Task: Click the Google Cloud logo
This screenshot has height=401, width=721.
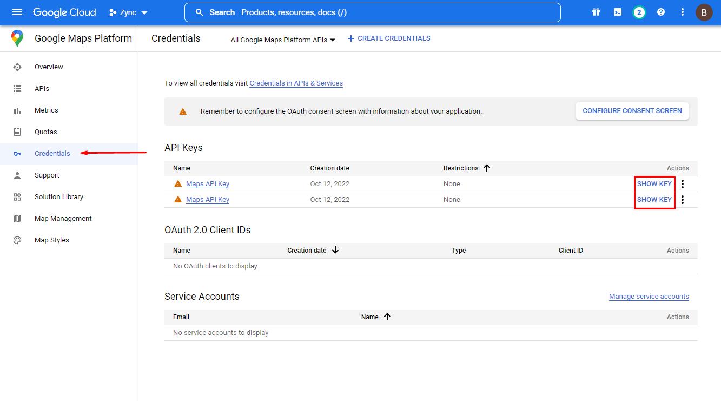Action: tap(64, 12)
